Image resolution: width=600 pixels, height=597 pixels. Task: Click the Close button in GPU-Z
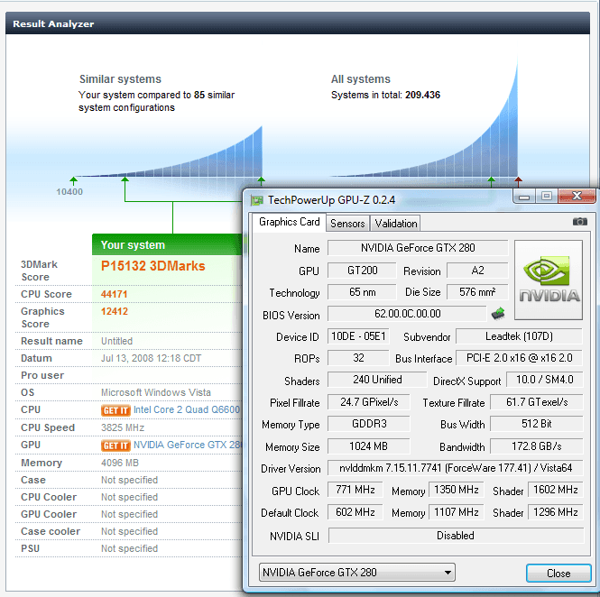tap(558, 573)
